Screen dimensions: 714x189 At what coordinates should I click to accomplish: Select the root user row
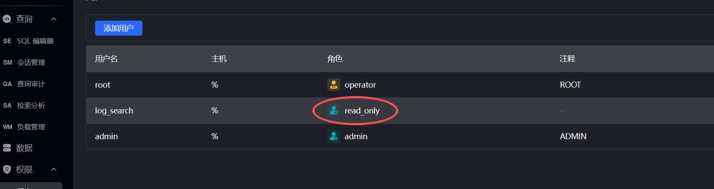(x=103, y=85)
